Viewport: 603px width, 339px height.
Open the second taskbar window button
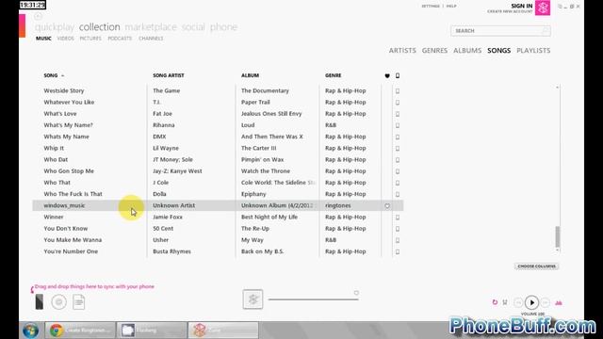152,331
